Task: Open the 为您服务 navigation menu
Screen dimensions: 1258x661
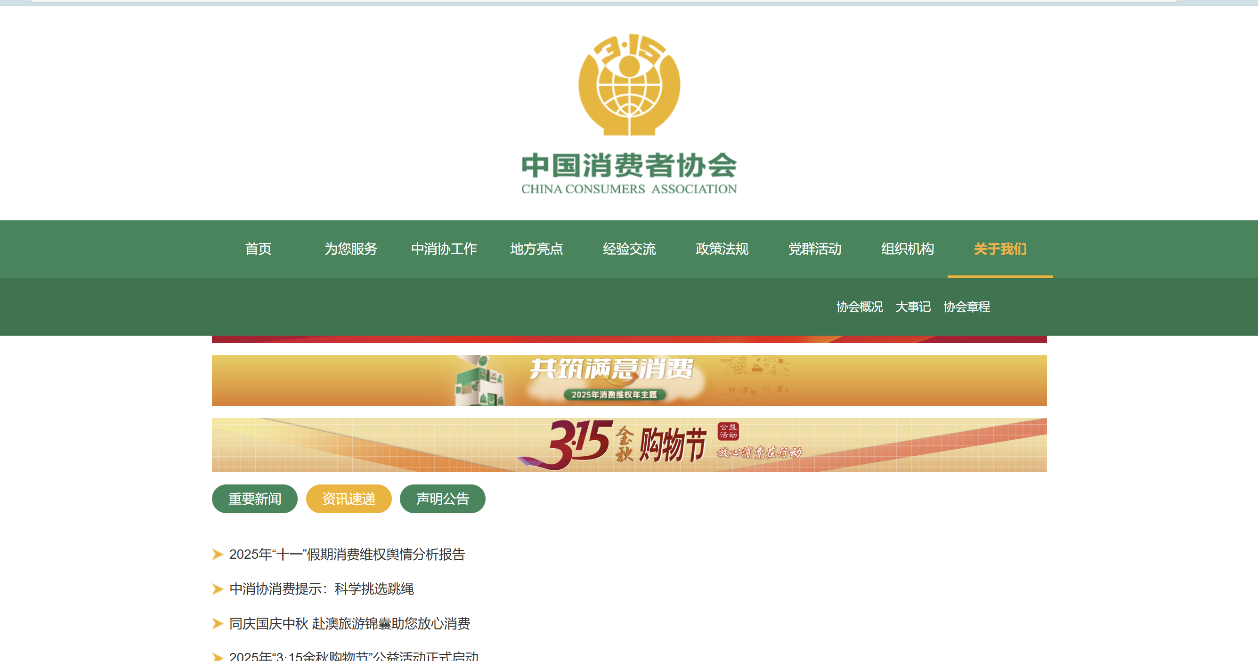Action: (x=351, y=249)
